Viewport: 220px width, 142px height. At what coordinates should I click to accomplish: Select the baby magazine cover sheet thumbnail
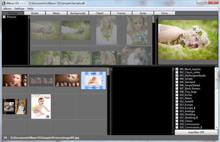[41, 107]
